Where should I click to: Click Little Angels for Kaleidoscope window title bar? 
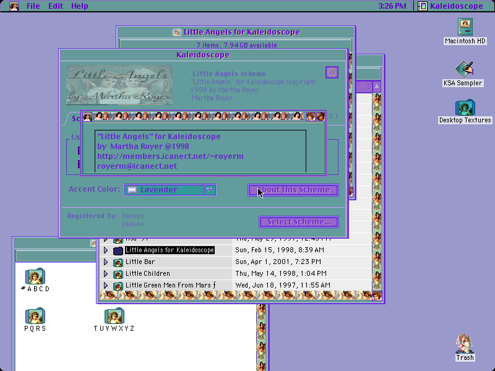(236, 32)
